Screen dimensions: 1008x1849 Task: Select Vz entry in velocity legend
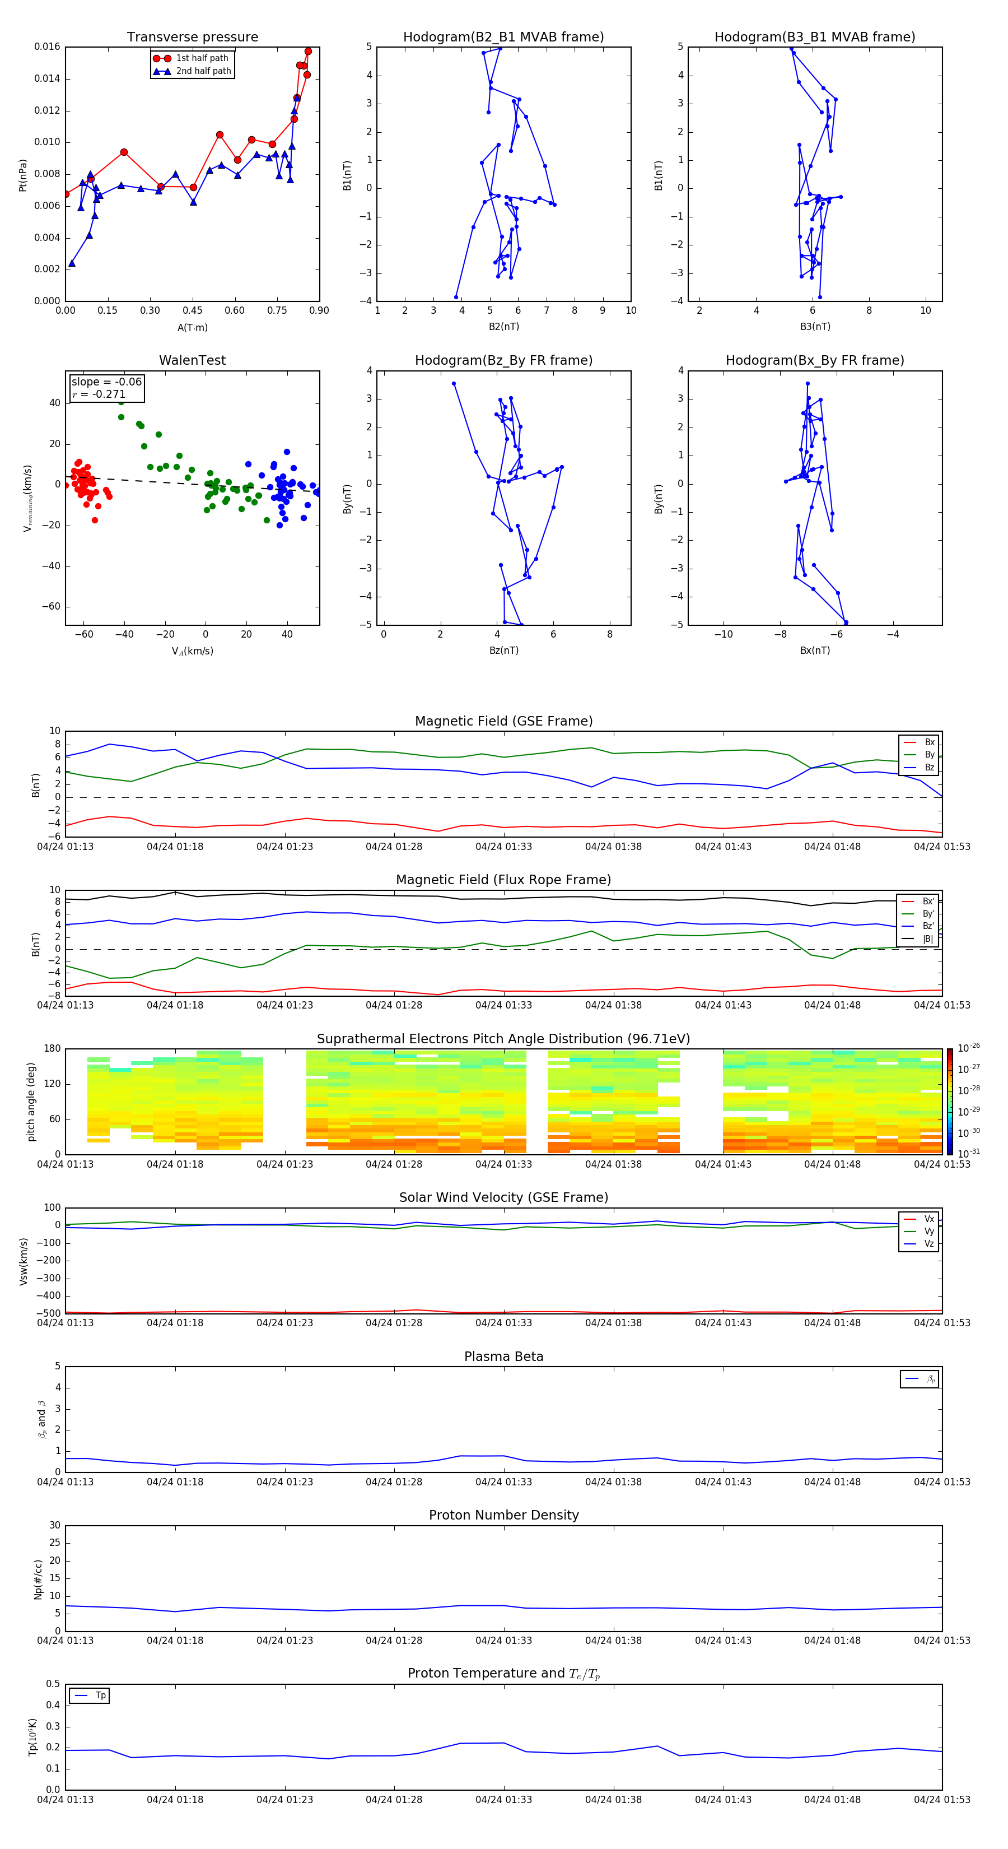coord(919,1244)
